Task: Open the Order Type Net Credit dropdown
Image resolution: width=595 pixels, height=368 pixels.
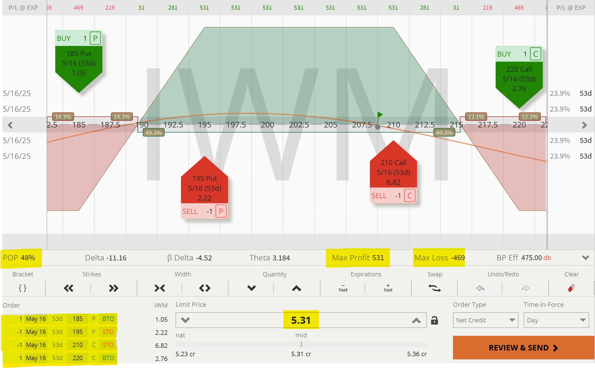Action: click(x=485, y=320)
